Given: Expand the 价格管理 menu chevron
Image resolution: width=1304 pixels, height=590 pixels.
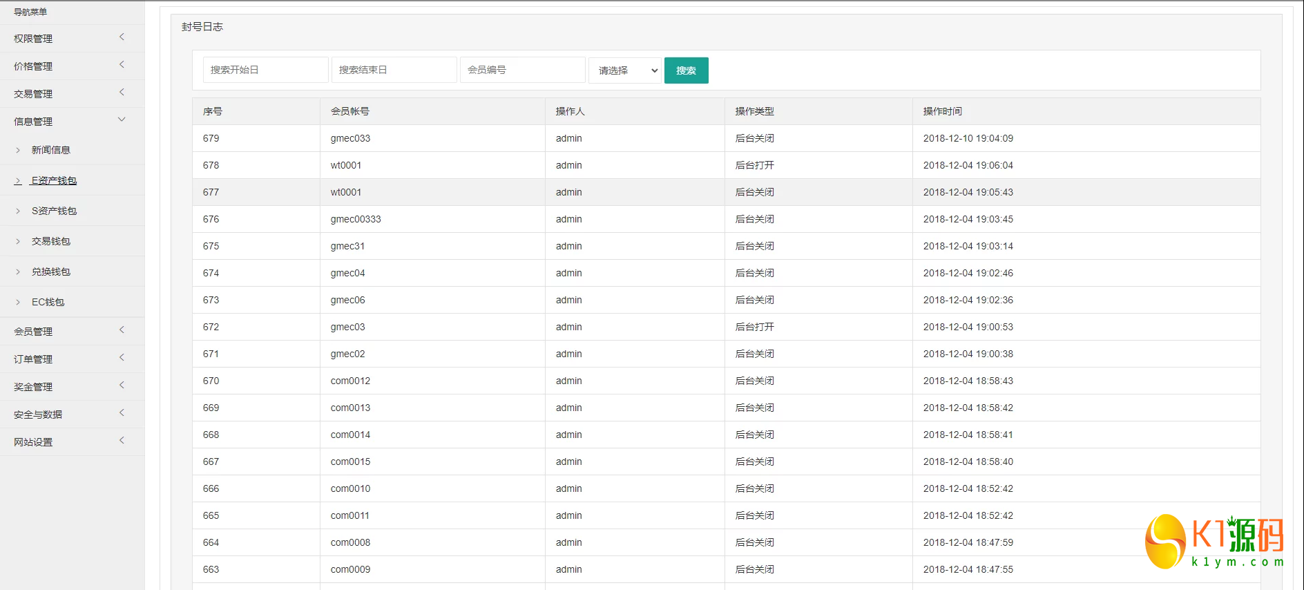Looking at the screenshot, I should [x=122, y=65].
